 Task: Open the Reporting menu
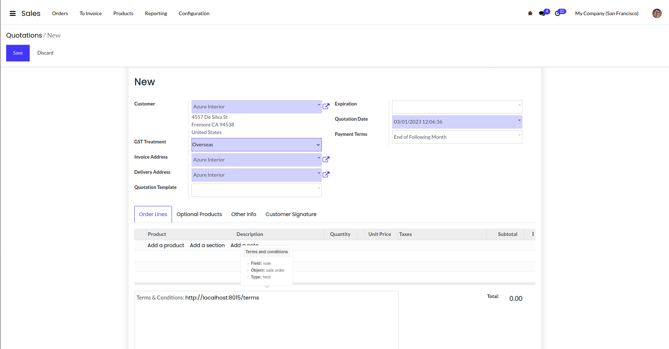pos(156,13)
